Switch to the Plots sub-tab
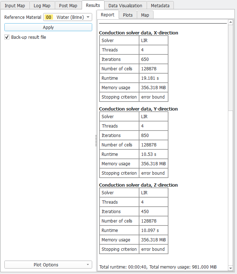Viewport: 237px width, 274px height. pyautogui.click(x=128, y=15)
